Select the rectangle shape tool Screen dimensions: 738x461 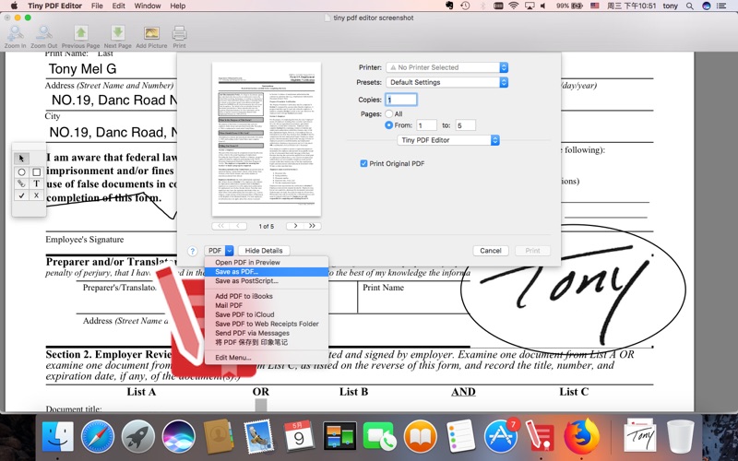(36, 172)
